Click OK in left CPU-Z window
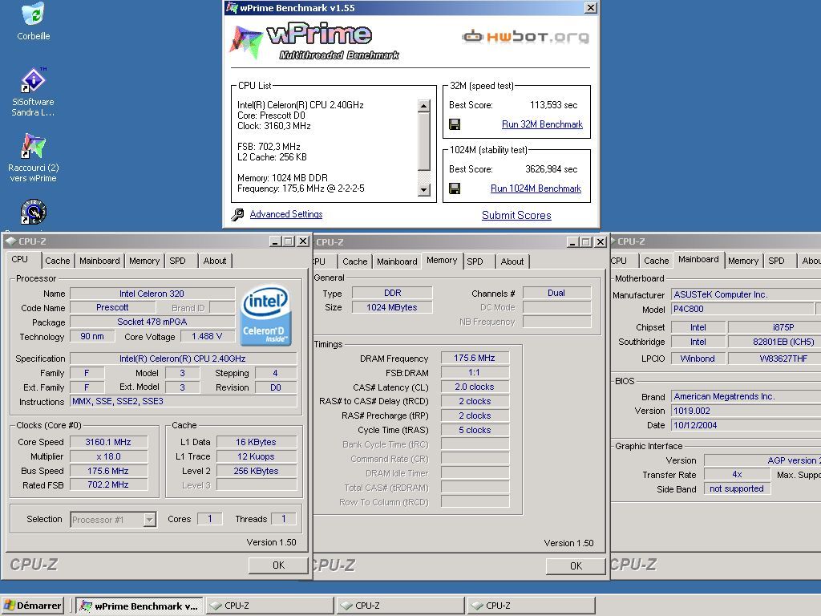 (x=278, y=565)
